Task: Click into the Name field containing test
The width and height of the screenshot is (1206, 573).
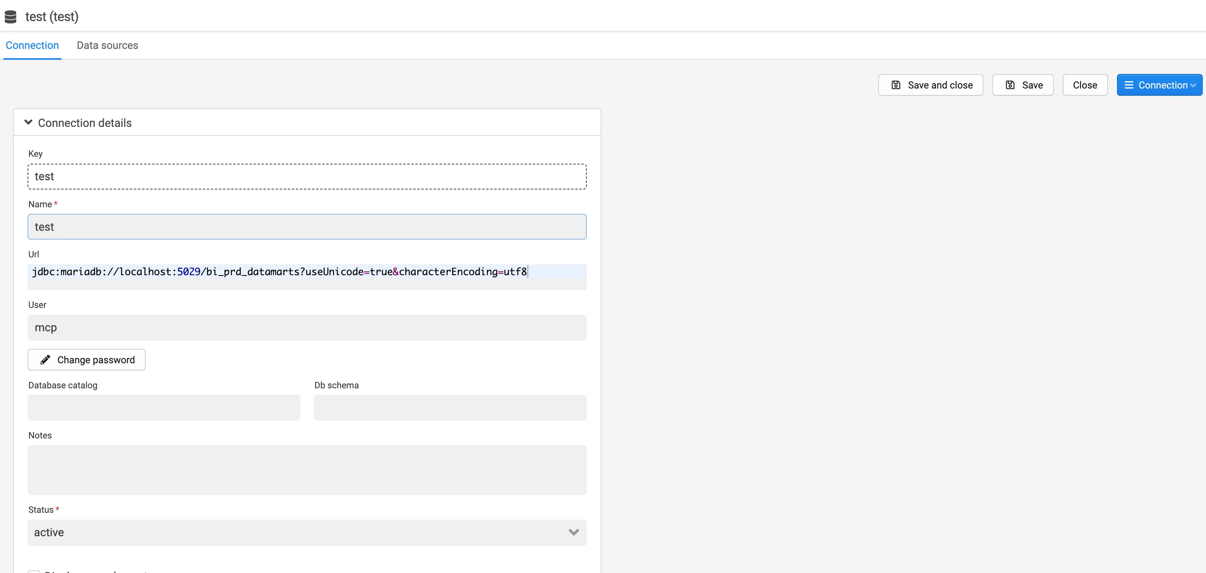Action: coord(307,227)
